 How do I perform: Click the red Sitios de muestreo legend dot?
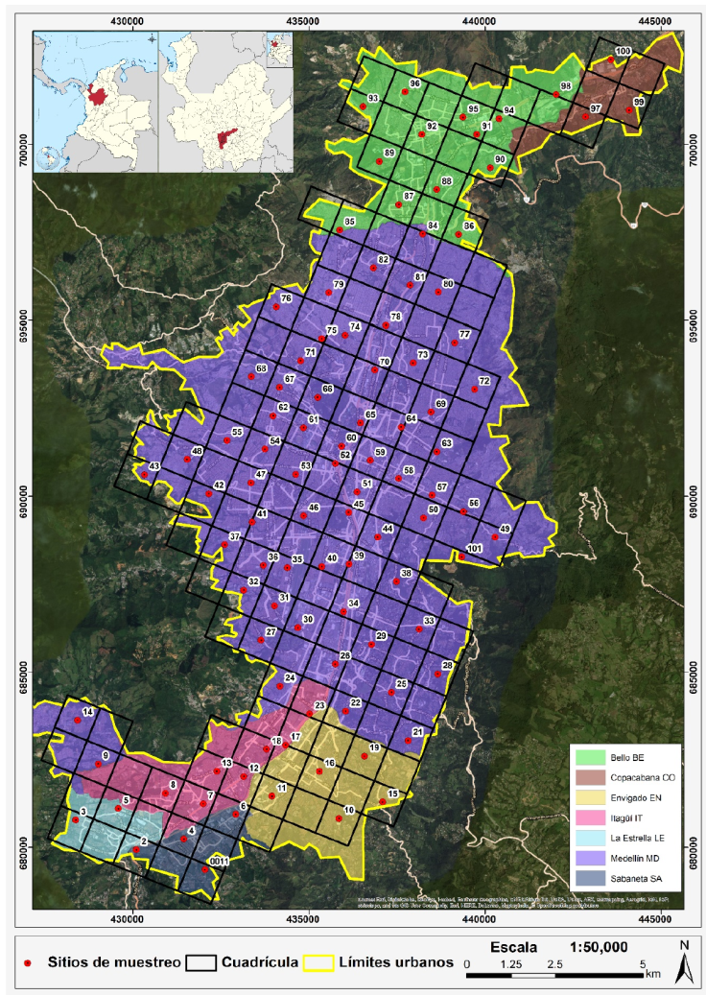tap(29, 962)
